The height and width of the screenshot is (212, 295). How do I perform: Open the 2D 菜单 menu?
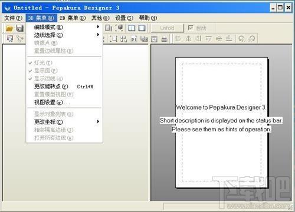point(73,18)
